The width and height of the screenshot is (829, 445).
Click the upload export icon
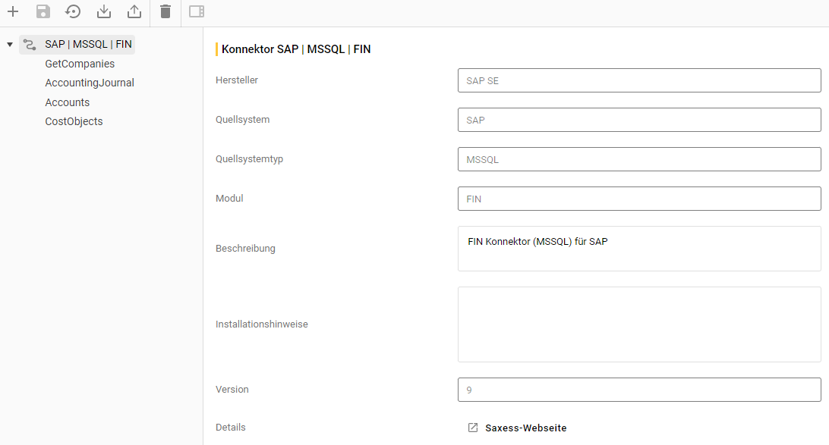pyautogui.click(x=134, y=11)
